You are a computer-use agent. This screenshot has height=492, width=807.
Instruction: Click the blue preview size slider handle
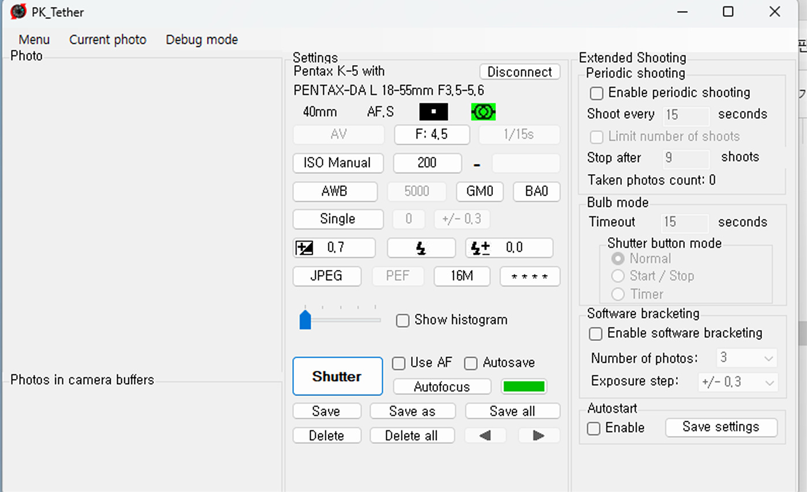(x=305, y=319)
